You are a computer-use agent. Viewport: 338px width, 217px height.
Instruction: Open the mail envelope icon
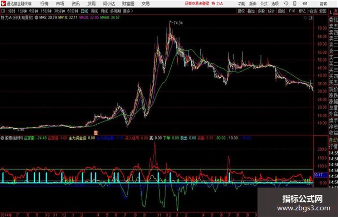click(305, 4)
